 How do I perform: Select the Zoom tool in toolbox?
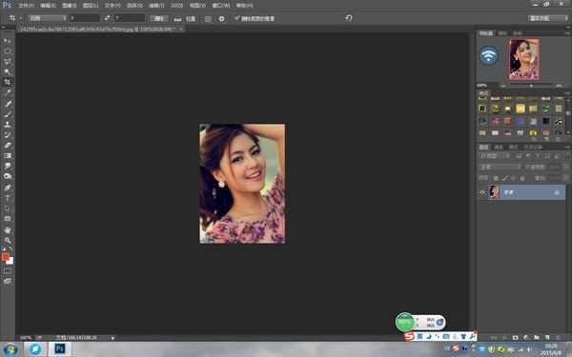pyautogui.click(x=8, y=241)
